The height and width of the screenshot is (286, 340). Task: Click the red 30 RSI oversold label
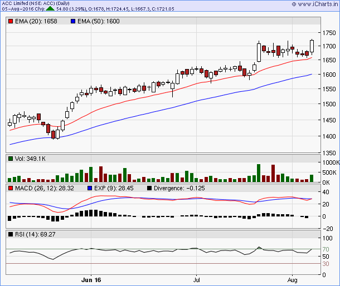(x=326, y=264)
